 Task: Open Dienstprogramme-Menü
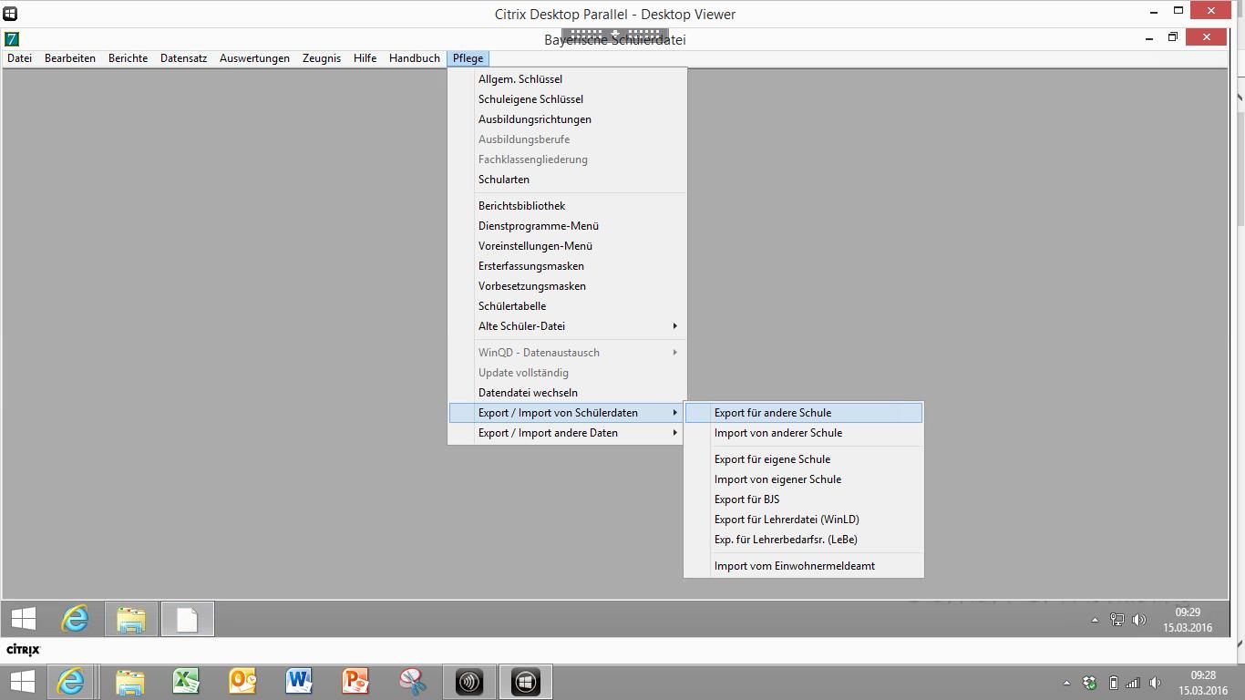tap(567, 226)
